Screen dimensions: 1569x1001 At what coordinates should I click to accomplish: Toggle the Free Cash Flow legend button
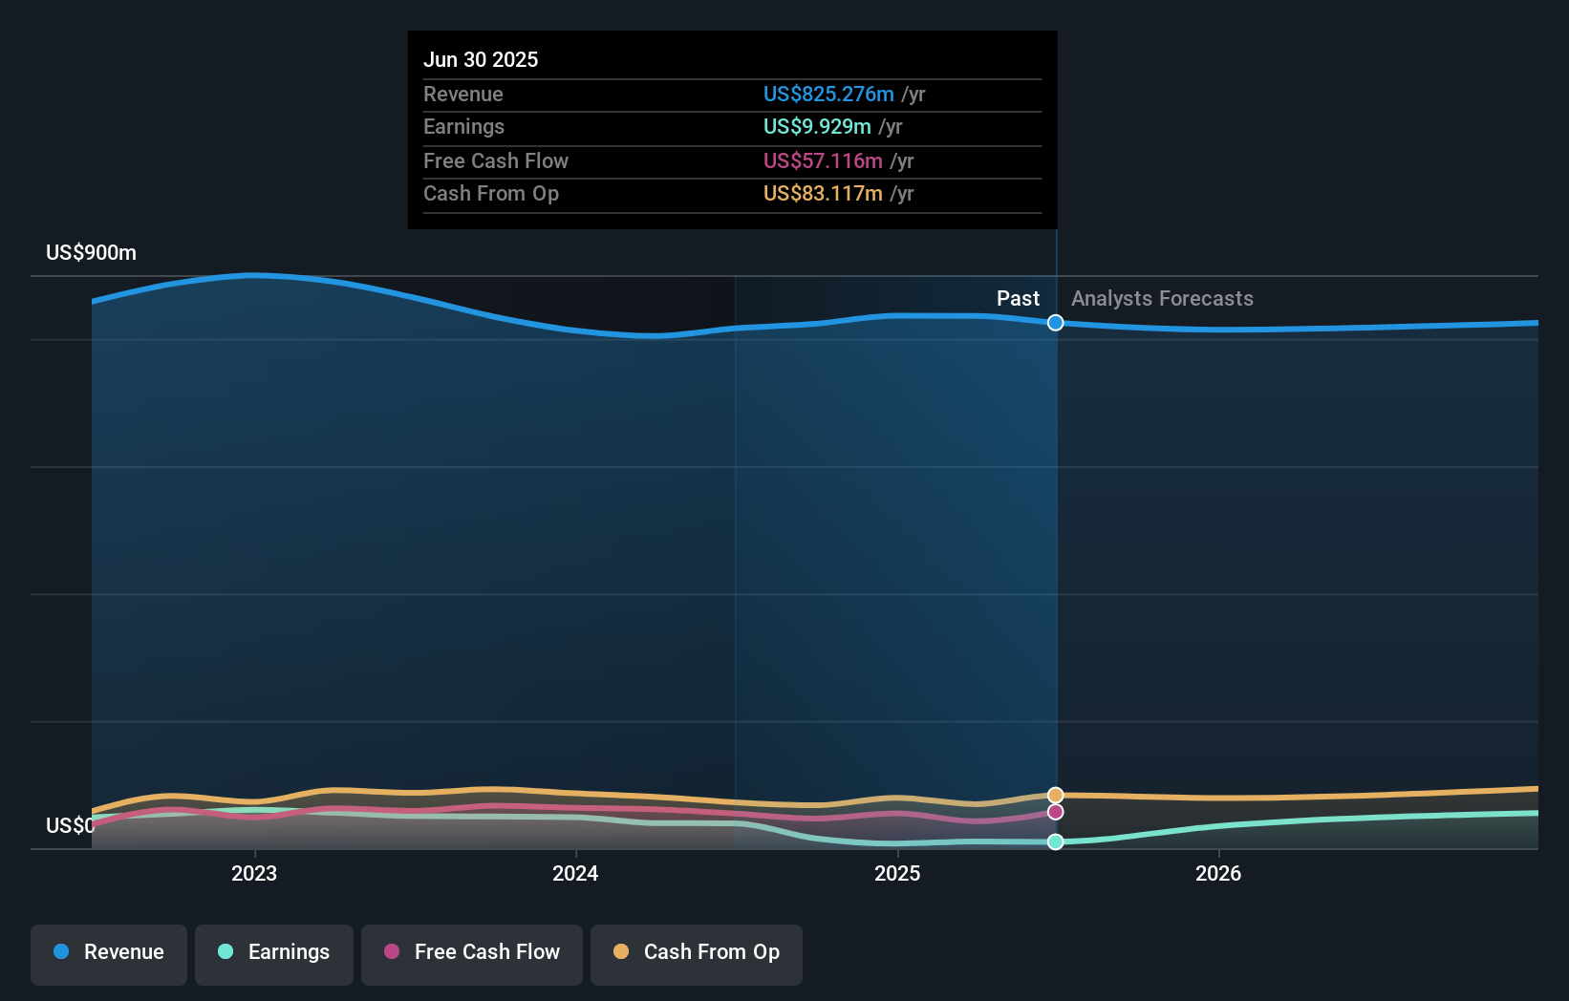coord(472,952)
